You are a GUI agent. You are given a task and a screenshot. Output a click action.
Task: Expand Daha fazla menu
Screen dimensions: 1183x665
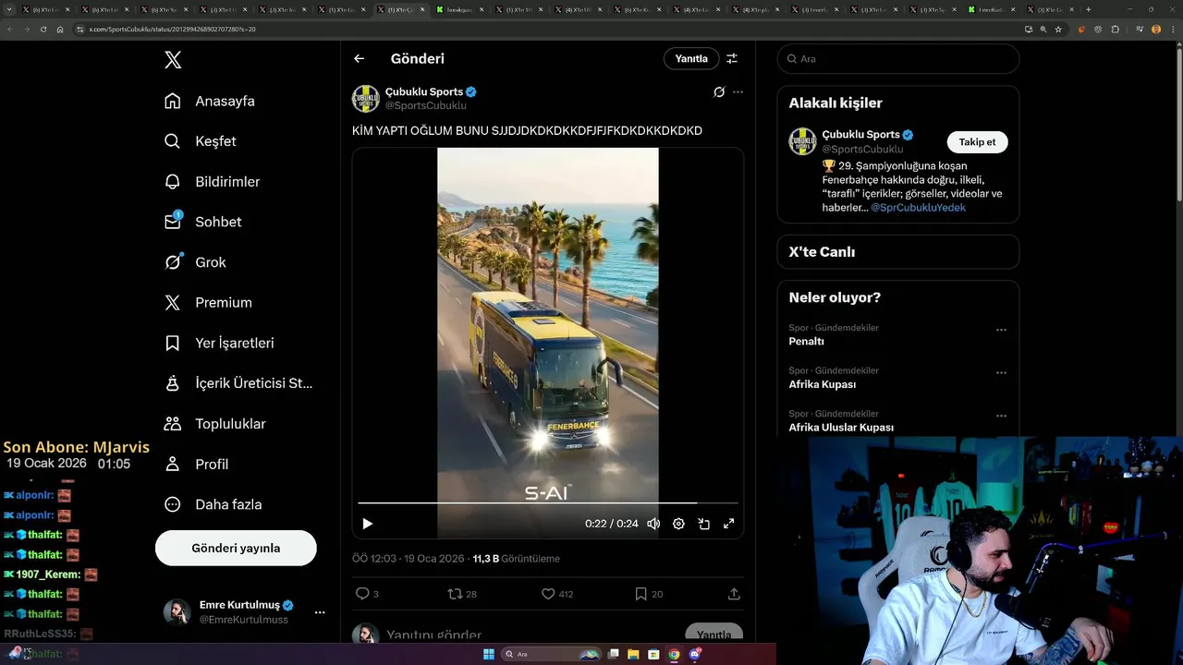coord(213,504)
